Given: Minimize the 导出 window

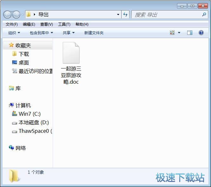Looking at the screenshot, I should pyautogui.click(x=182, y=6).
